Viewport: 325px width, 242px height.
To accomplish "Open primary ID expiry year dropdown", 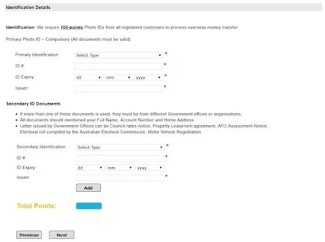I will pyautogui.click(x=149, y=77).
